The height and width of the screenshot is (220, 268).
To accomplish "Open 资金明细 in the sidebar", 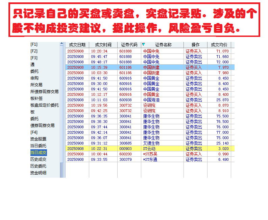I will (x=38, y=173).
